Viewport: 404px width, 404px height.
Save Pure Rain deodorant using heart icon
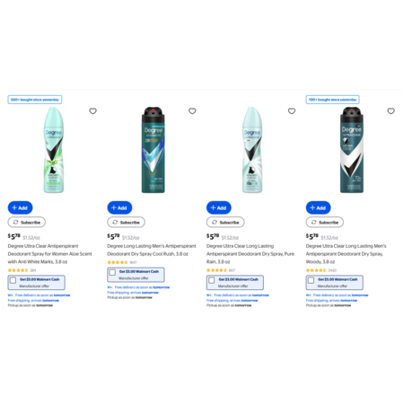click(x=292, y=111)
